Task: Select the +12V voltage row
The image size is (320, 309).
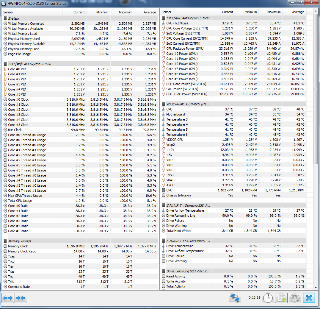Action: tap(233, 150)
